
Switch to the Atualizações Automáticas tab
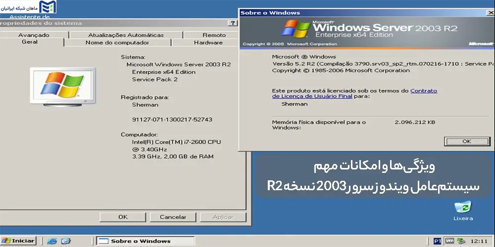(x=126, y=35)
